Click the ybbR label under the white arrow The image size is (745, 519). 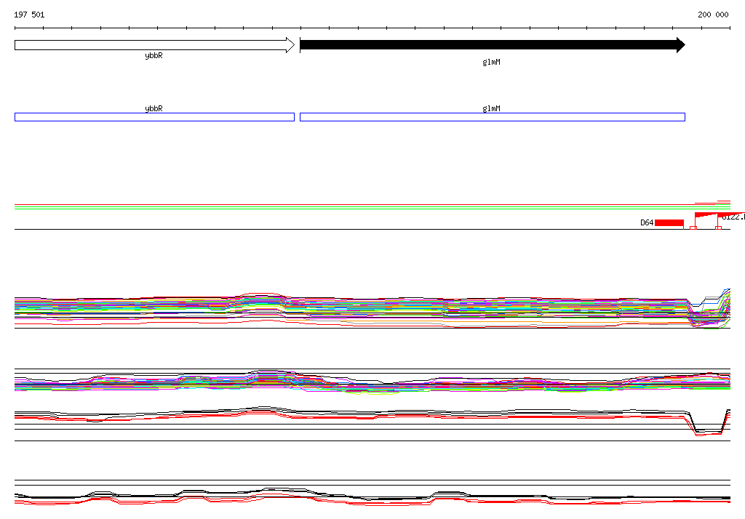(154, 55)
